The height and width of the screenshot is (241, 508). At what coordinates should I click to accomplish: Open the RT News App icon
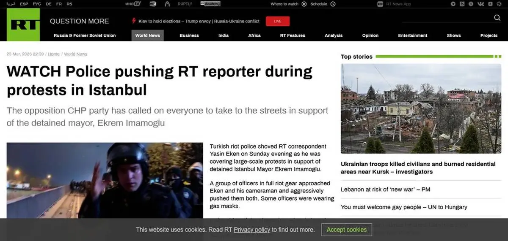click(380, 4)
